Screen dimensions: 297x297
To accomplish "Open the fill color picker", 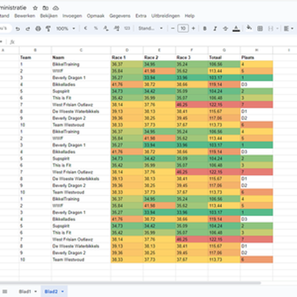I will pyautogui.click(x=249, y=28).
